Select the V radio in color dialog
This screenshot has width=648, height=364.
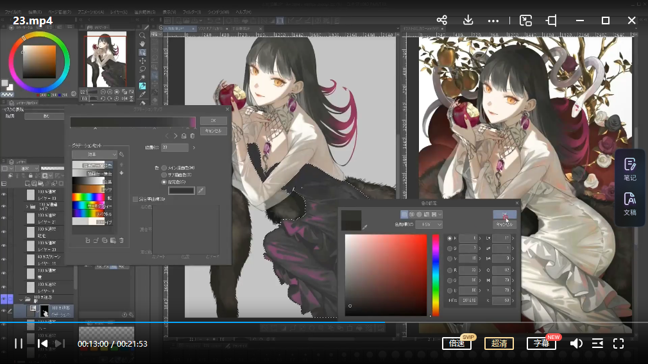[450, 259]
